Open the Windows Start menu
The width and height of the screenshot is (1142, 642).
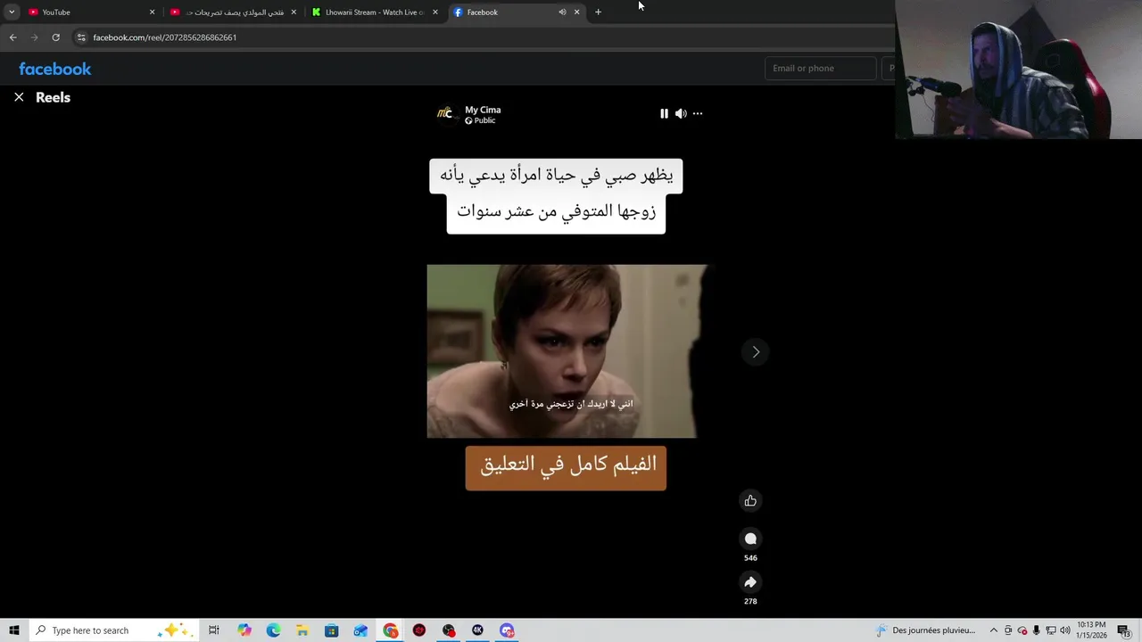coord(14,630)
